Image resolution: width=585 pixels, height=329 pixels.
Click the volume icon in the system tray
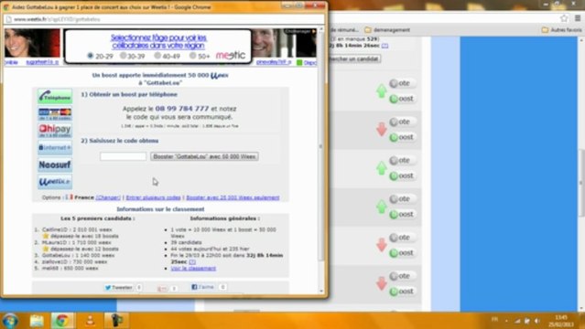point(537,321)
